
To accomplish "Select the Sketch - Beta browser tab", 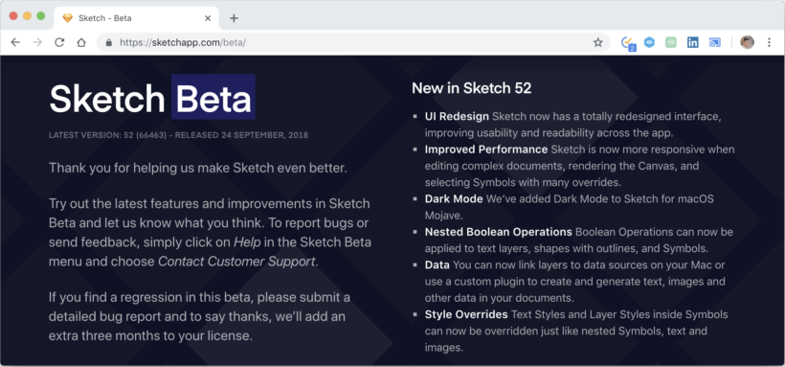I will 136,18.
